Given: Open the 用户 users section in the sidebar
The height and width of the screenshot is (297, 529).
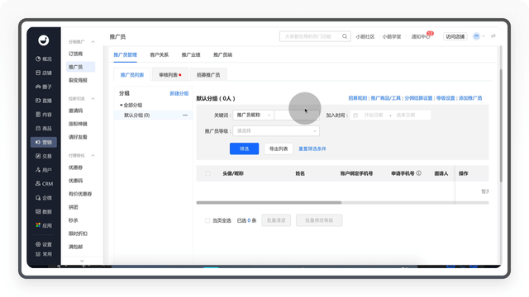Looking at the screenshot, I should point(44,170).
